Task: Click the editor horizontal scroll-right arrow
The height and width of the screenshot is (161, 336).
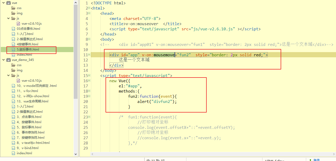Action: 334,154
